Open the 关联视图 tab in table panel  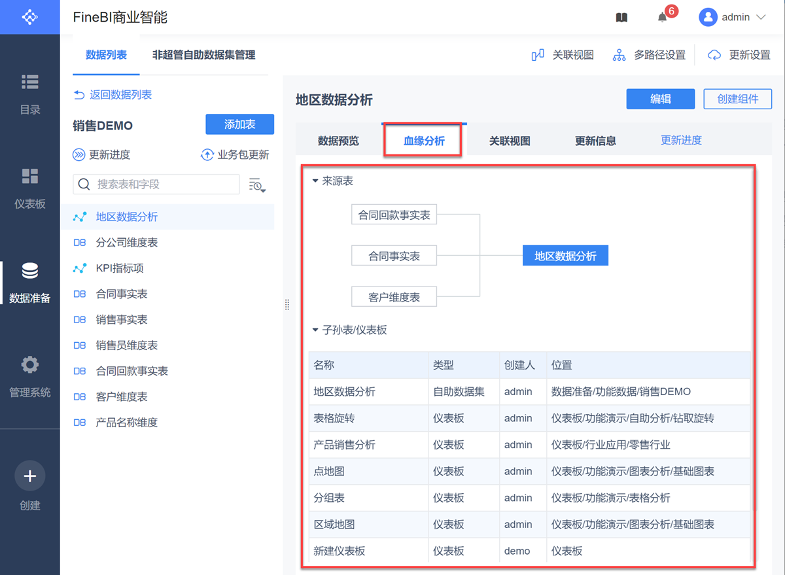[x=510, y=141]
